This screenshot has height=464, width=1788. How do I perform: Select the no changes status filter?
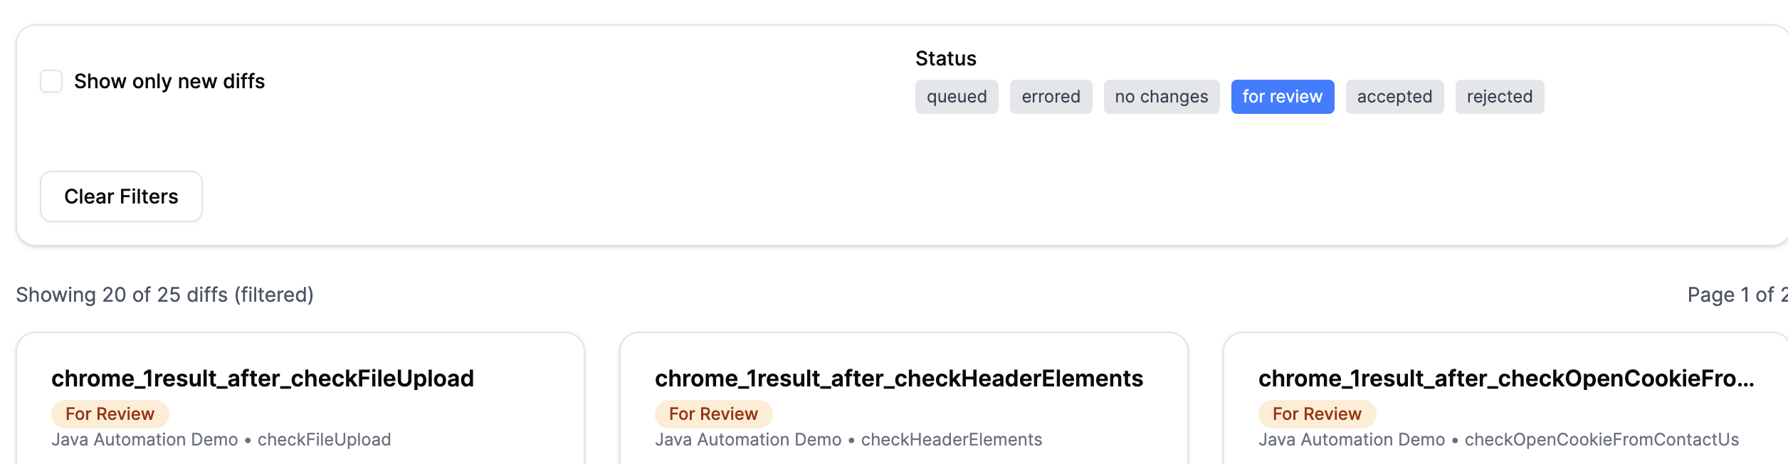[1161, 97]
